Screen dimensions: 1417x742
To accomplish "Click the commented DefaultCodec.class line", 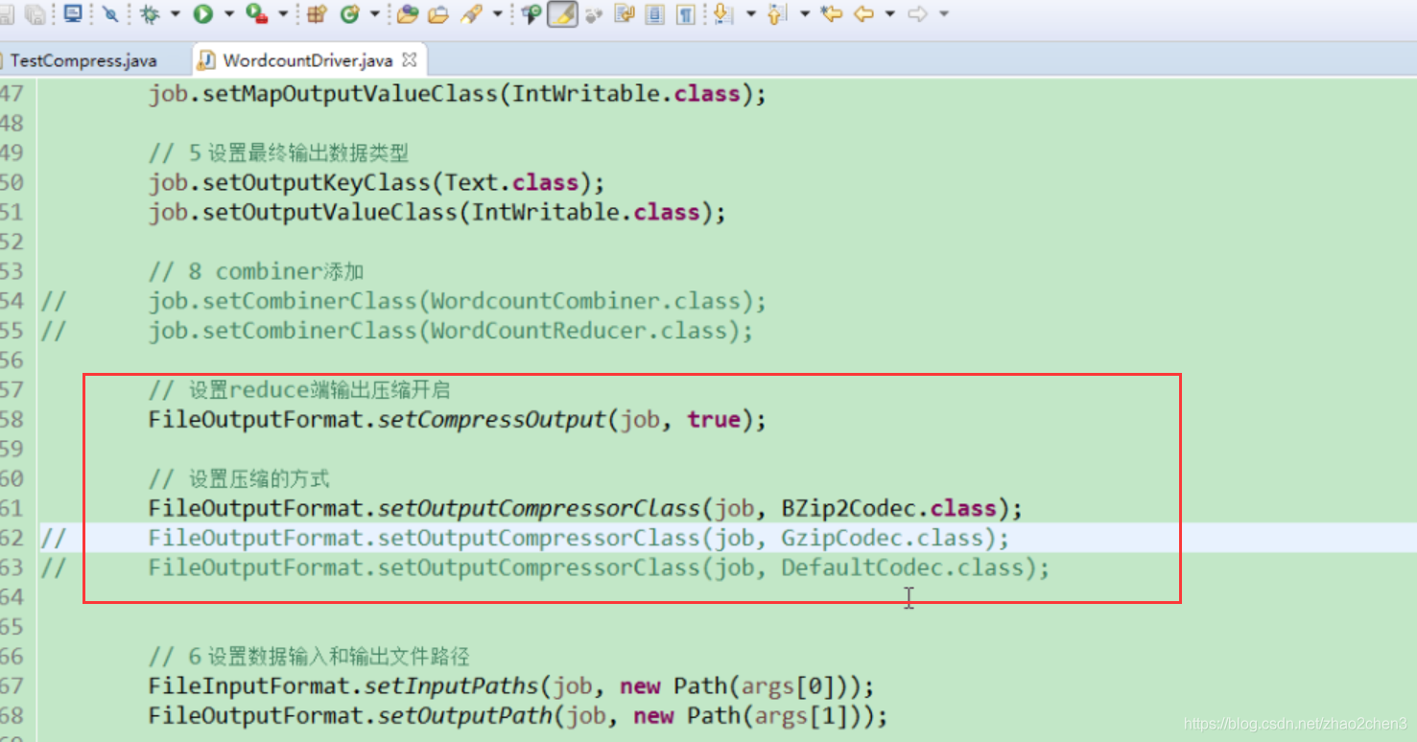I will coord(600,568).
